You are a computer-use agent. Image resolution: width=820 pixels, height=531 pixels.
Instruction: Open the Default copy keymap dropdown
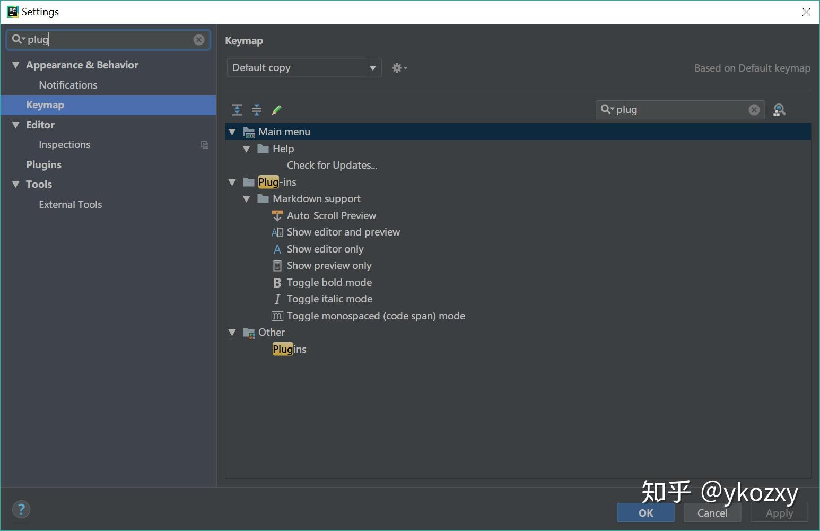tap(373, 68)
